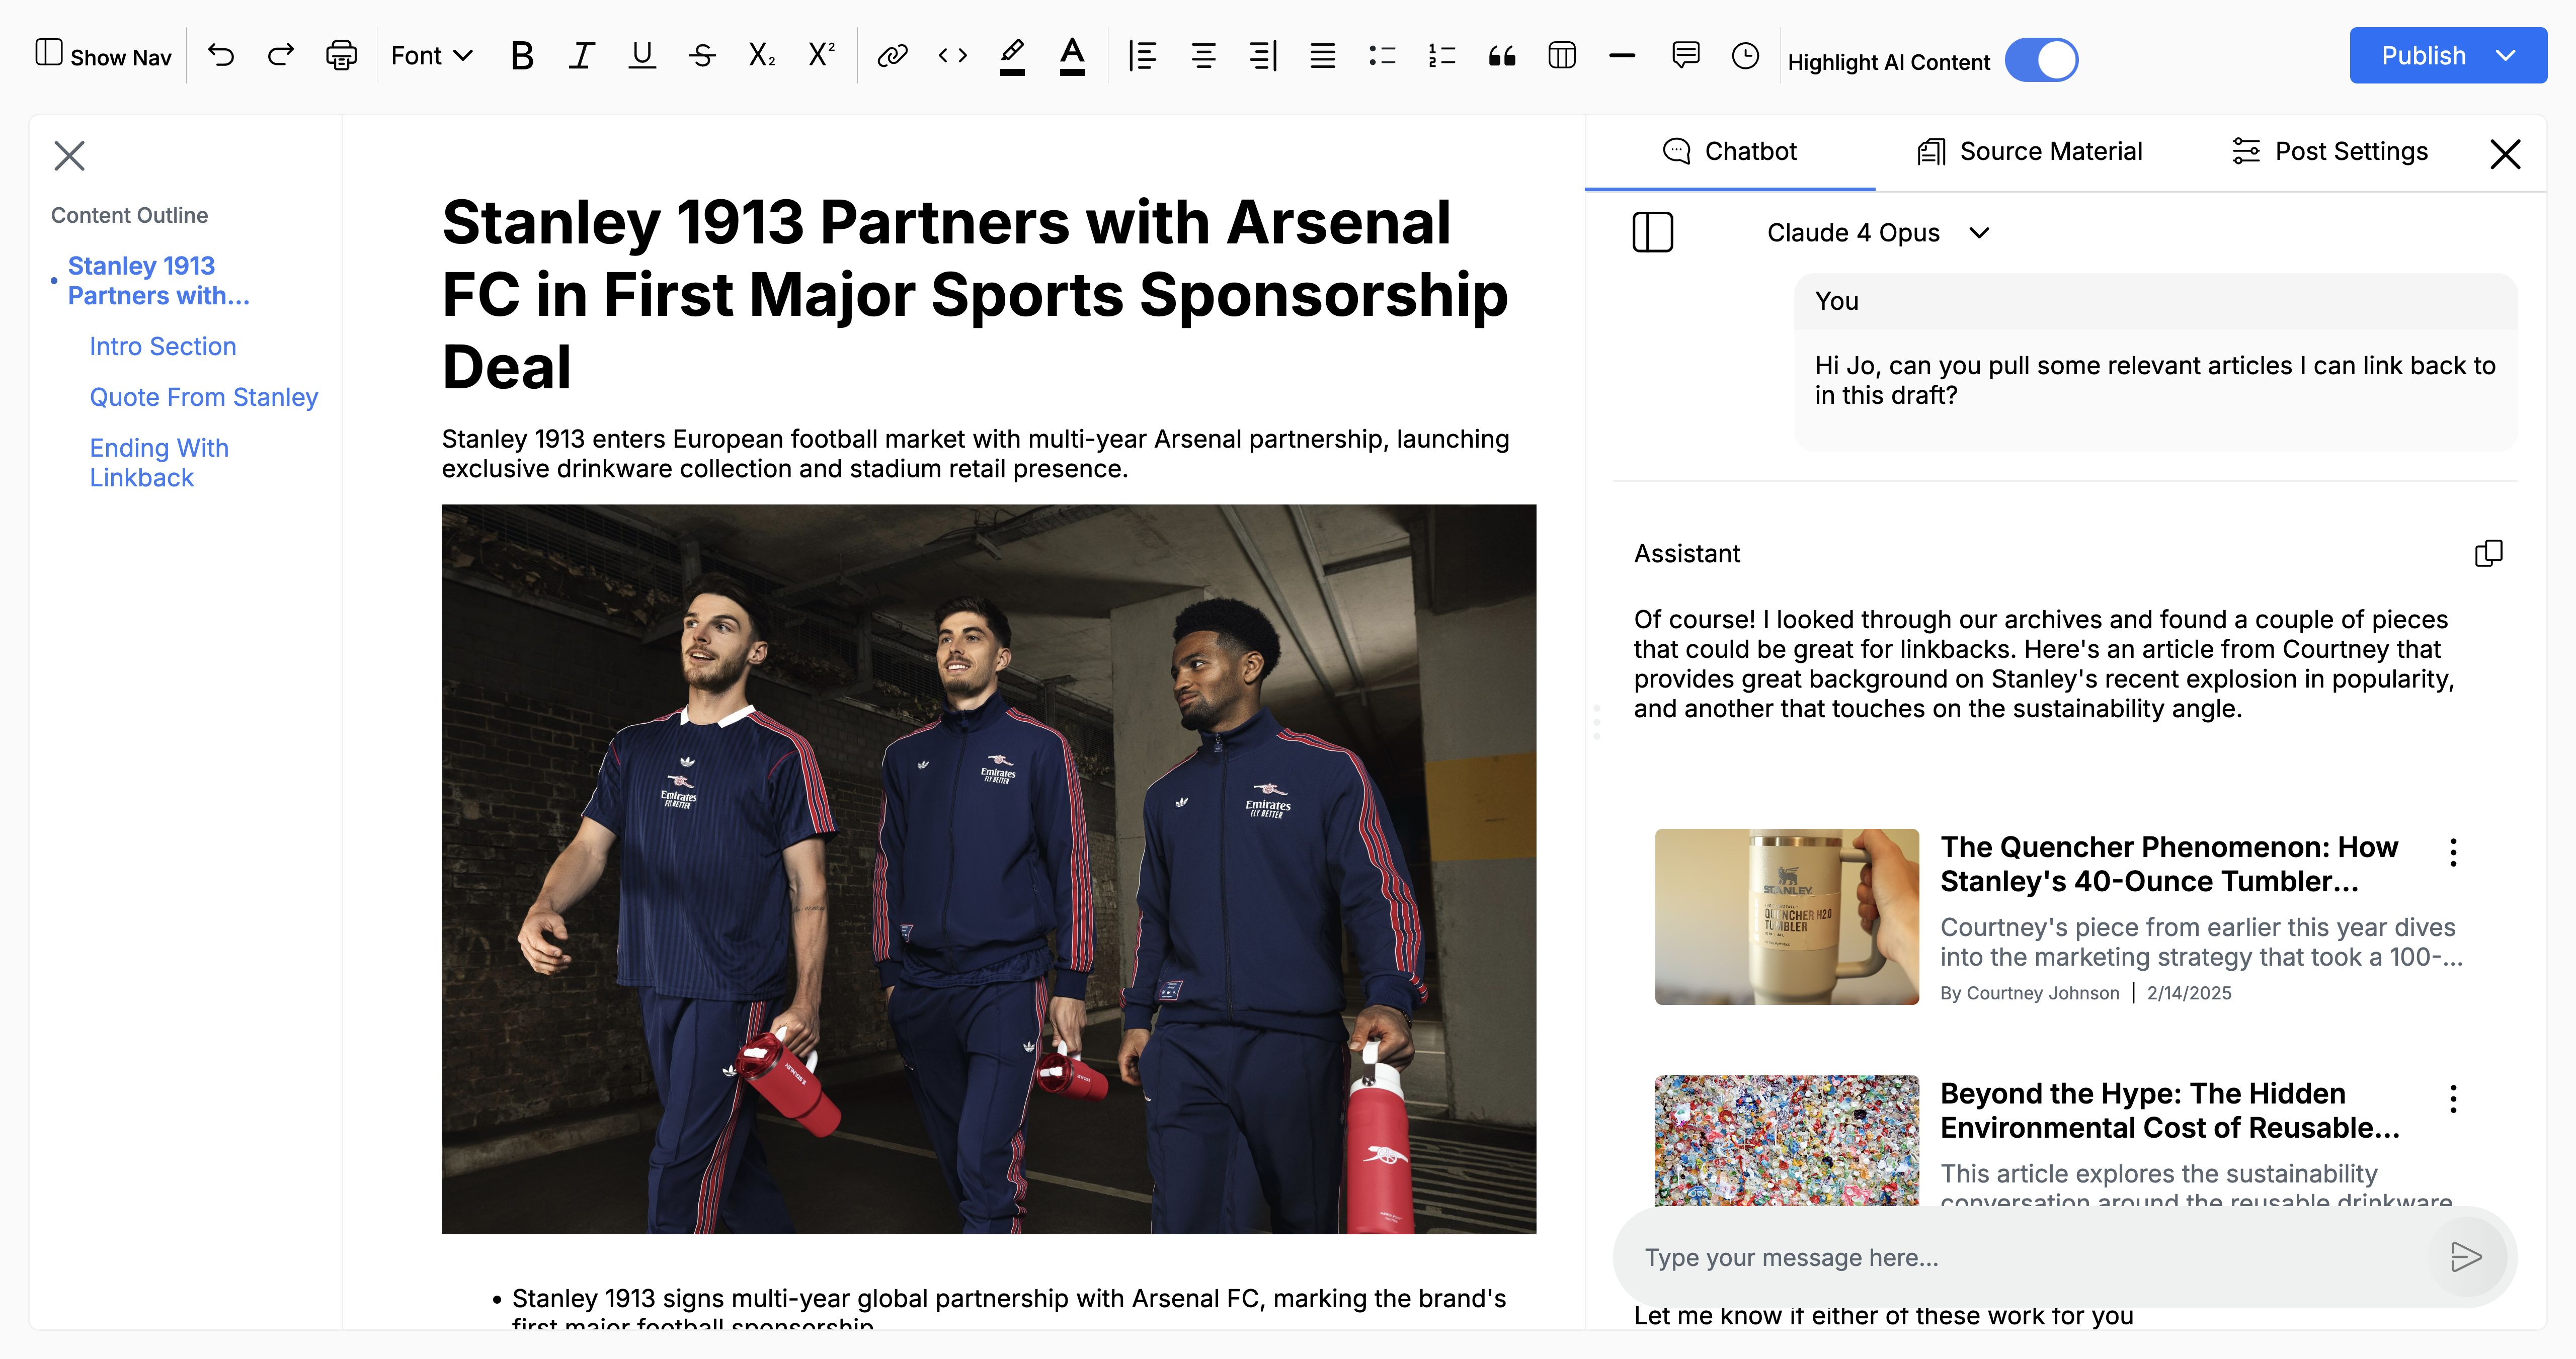Viewport: 2576px width, 1359px height.
Task: Add a comment using the comment icon
Action: coord(1685,55)
